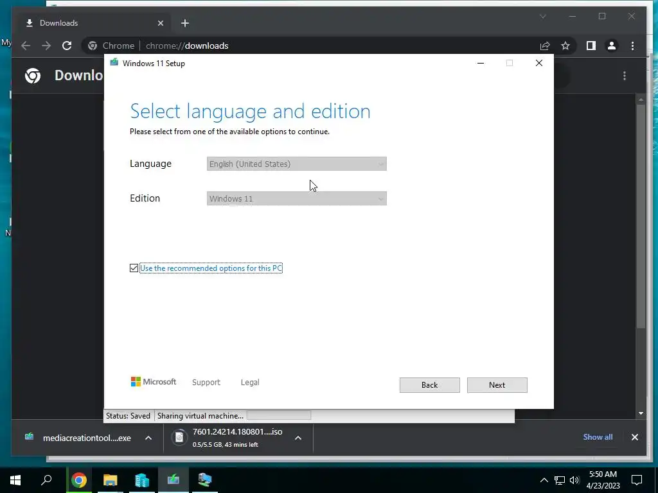Open the Downloads page three-dot menu
Viewport: 658px width, 493px height.
625,76
